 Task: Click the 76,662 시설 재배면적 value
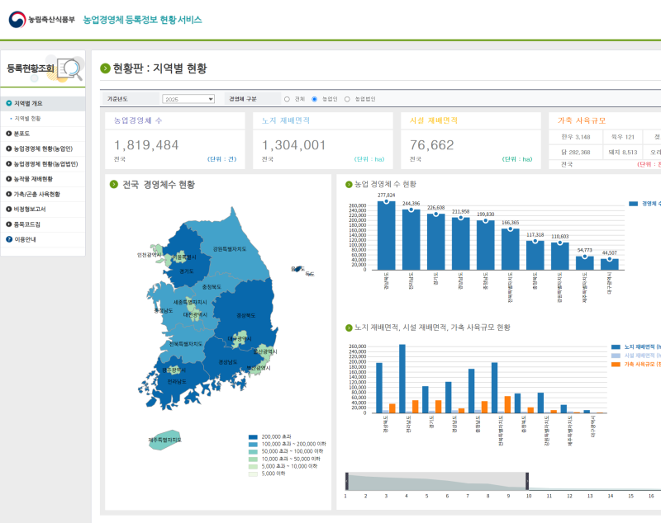coord(431,145)
